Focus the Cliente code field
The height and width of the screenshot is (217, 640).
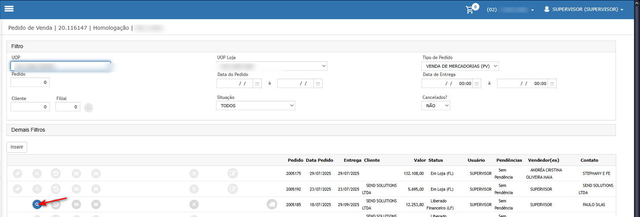30,107
